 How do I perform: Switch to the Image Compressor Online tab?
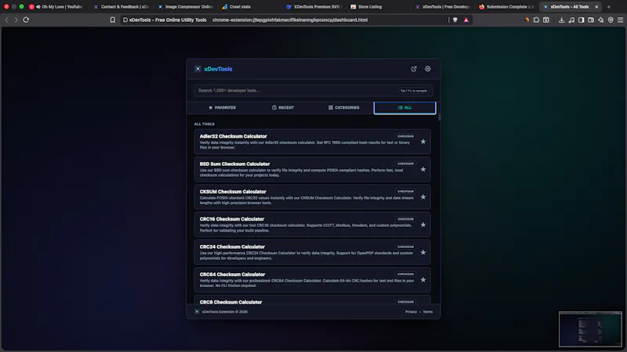(x=185, y=7)
